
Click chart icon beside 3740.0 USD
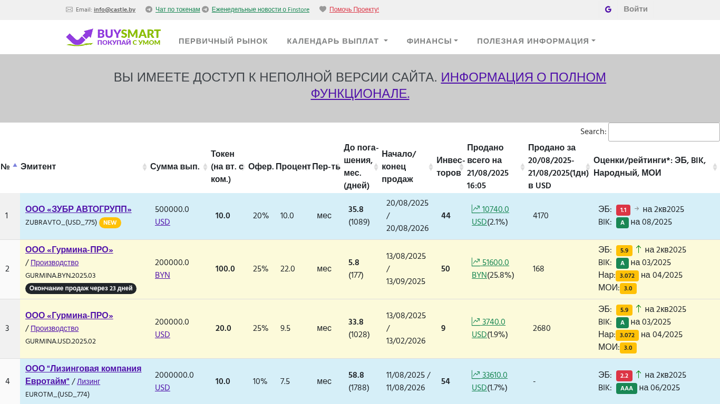pos(476,322)
